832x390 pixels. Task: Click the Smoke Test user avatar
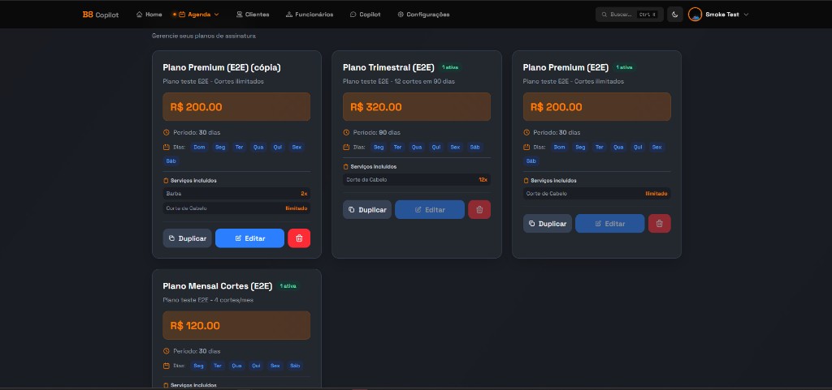coord(695,15)
